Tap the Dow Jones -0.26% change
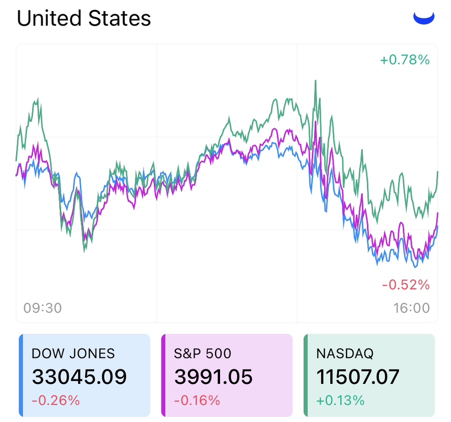 click(x=55, y=401)
